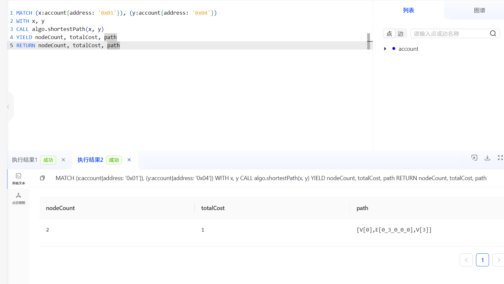The height and width of the screenshot is (284, 504).
Task: Place cursor on line 5 RETURN statement
Action: click(68, 46)
